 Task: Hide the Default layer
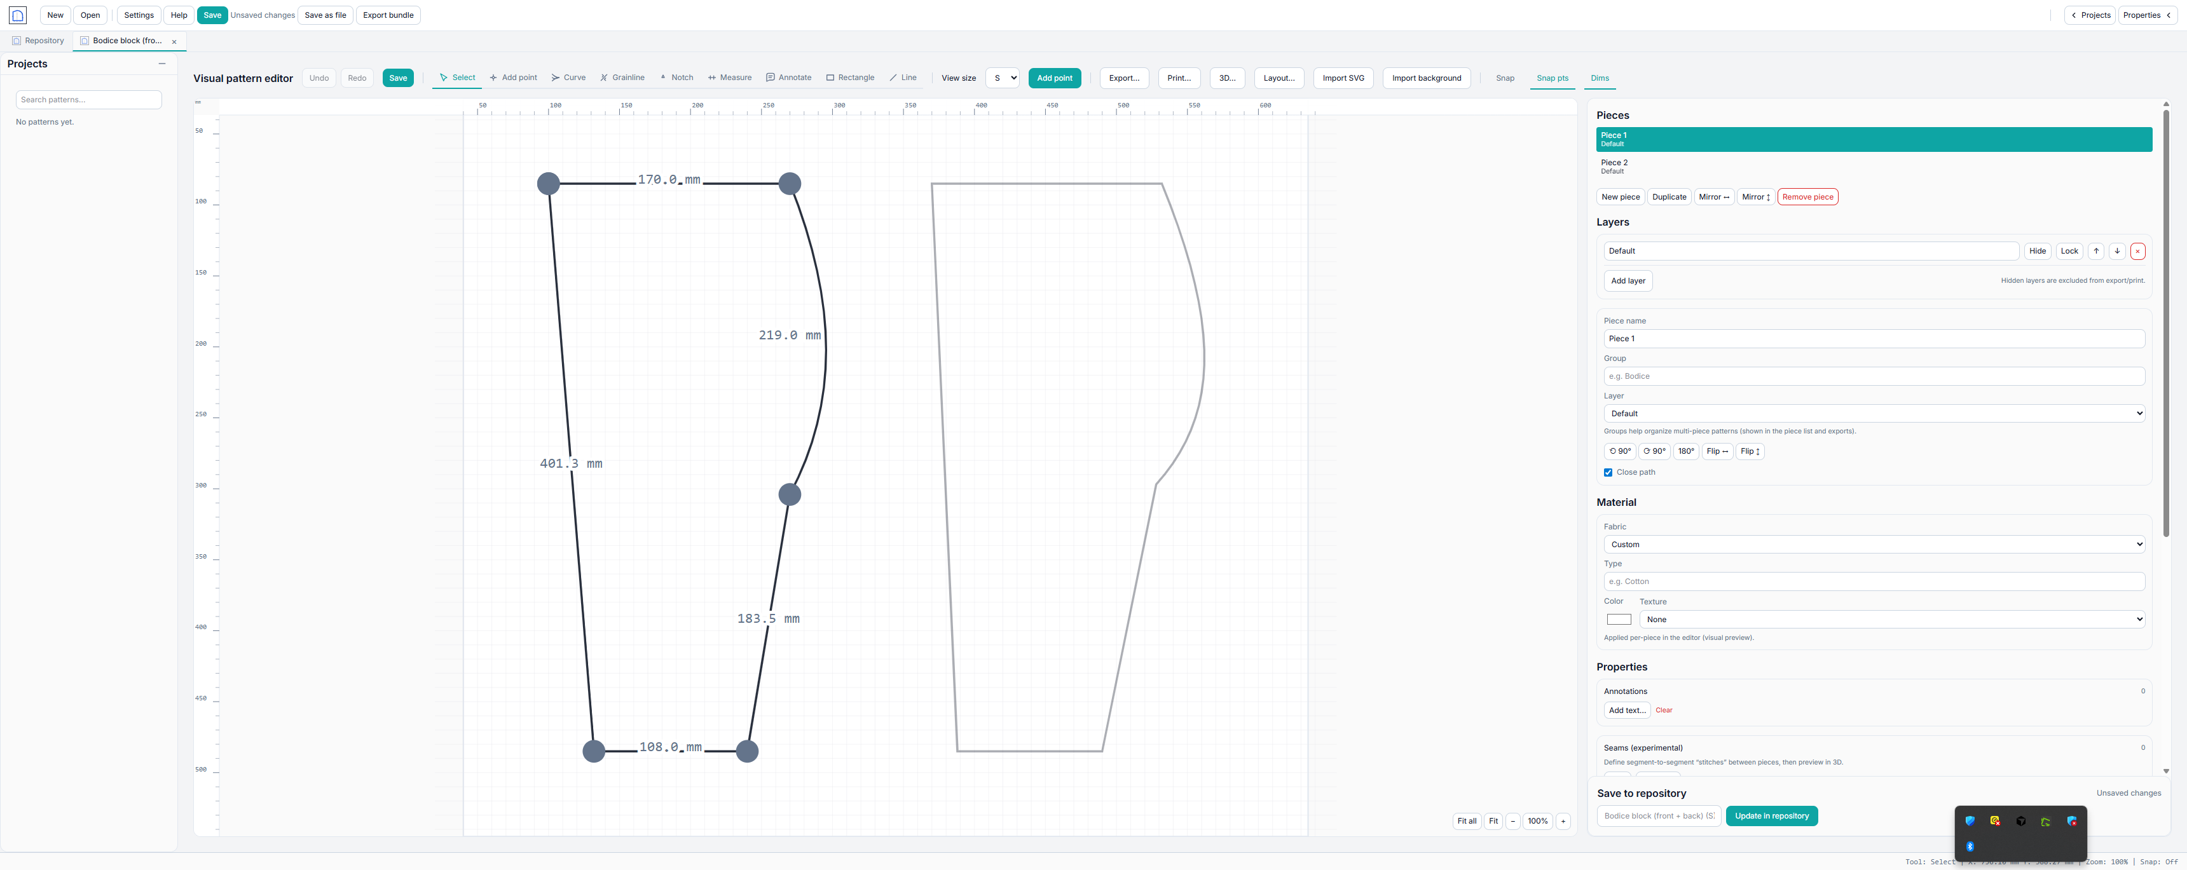pos(2037,251)
